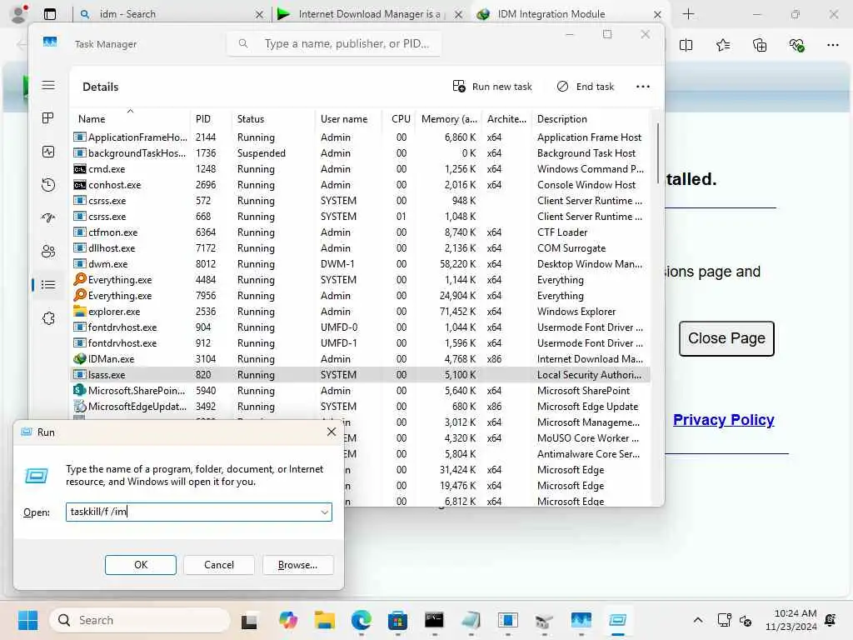Click OK in the Run dialog
This screenshot has height=640, width=853.
pos(140,565)
